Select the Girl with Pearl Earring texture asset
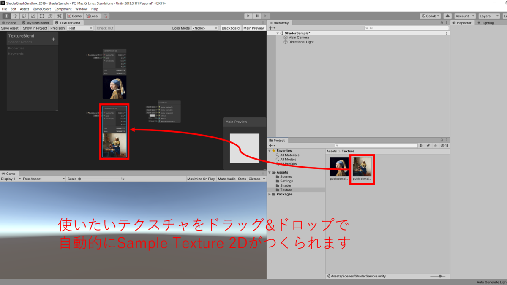This screenshot has height=285, width=507. coord(339,169)
